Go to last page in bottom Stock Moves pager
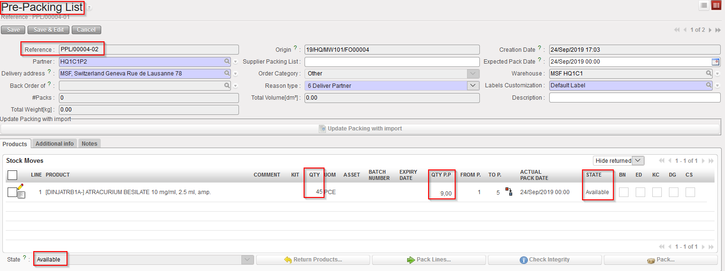This screenshot has height=271, width=725. [x=711, y=247]
